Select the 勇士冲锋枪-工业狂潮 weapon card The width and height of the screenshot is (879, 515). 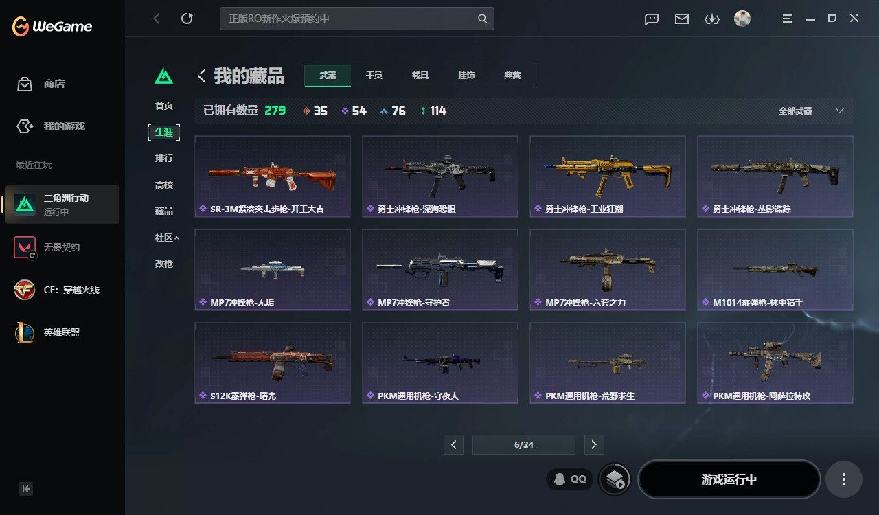coord(608,176)
